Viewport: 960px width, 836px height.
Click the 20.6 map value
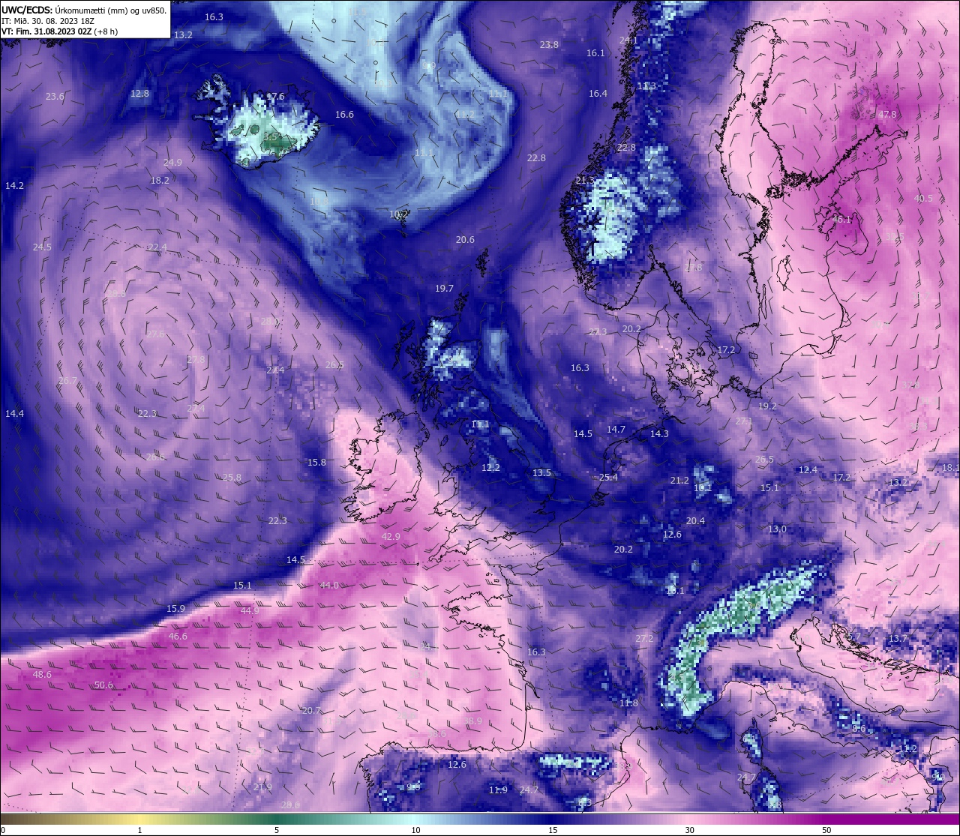pyautogui.click(x=465, y=240)
